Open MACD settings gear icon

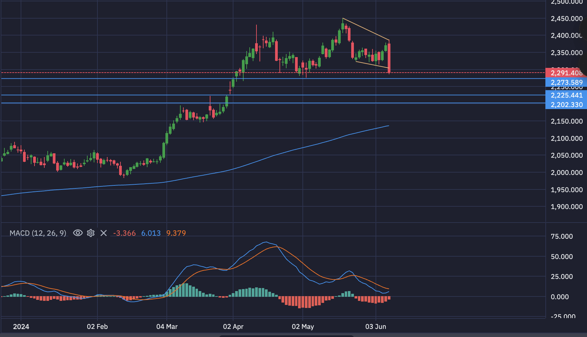click(x=91, y=233)
